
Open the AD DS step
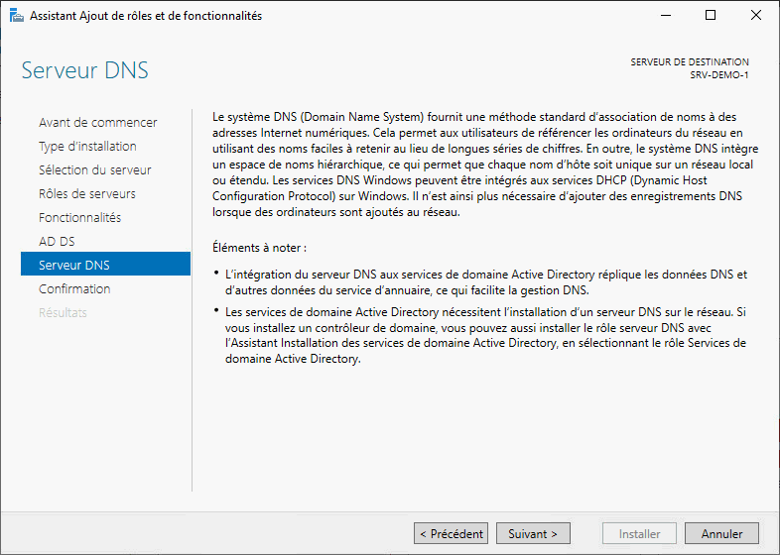point(57,242)
